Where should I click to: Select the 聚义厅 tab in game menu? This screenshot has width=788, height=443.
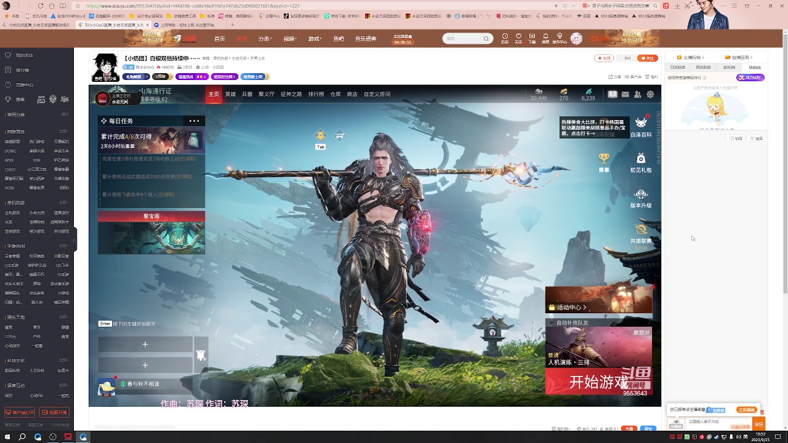[267, 94]
